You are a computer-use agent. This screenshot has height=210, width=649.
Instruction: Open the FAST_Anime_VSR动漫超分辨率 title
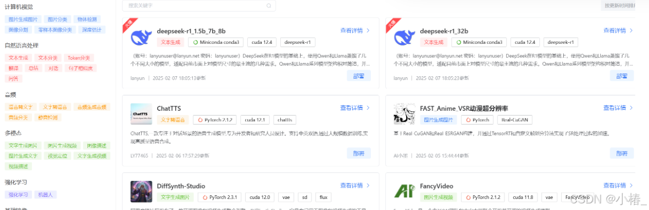coord(464,108)
